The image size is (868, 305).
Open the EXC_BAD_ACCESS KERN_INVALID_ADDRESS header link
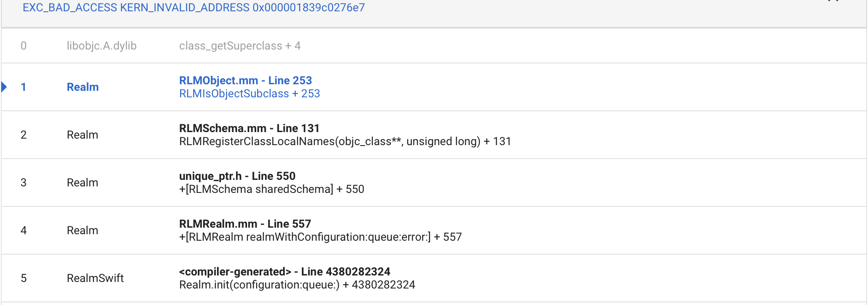coord(194,8)
